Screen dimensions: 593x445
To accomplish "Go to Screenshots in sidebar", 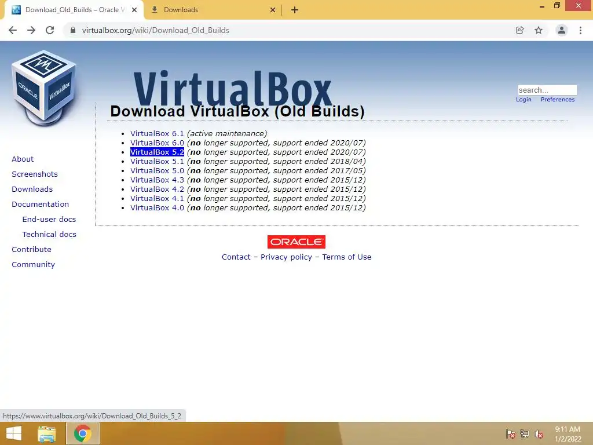I will 34,174.
